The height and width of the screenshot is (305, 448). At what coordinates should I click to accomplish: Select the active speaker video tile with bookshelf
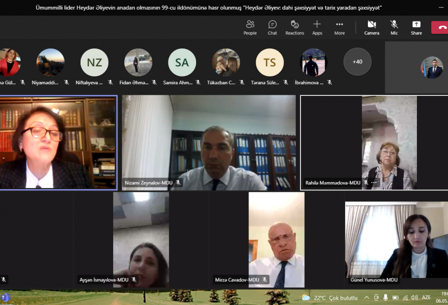pos(58,142)
